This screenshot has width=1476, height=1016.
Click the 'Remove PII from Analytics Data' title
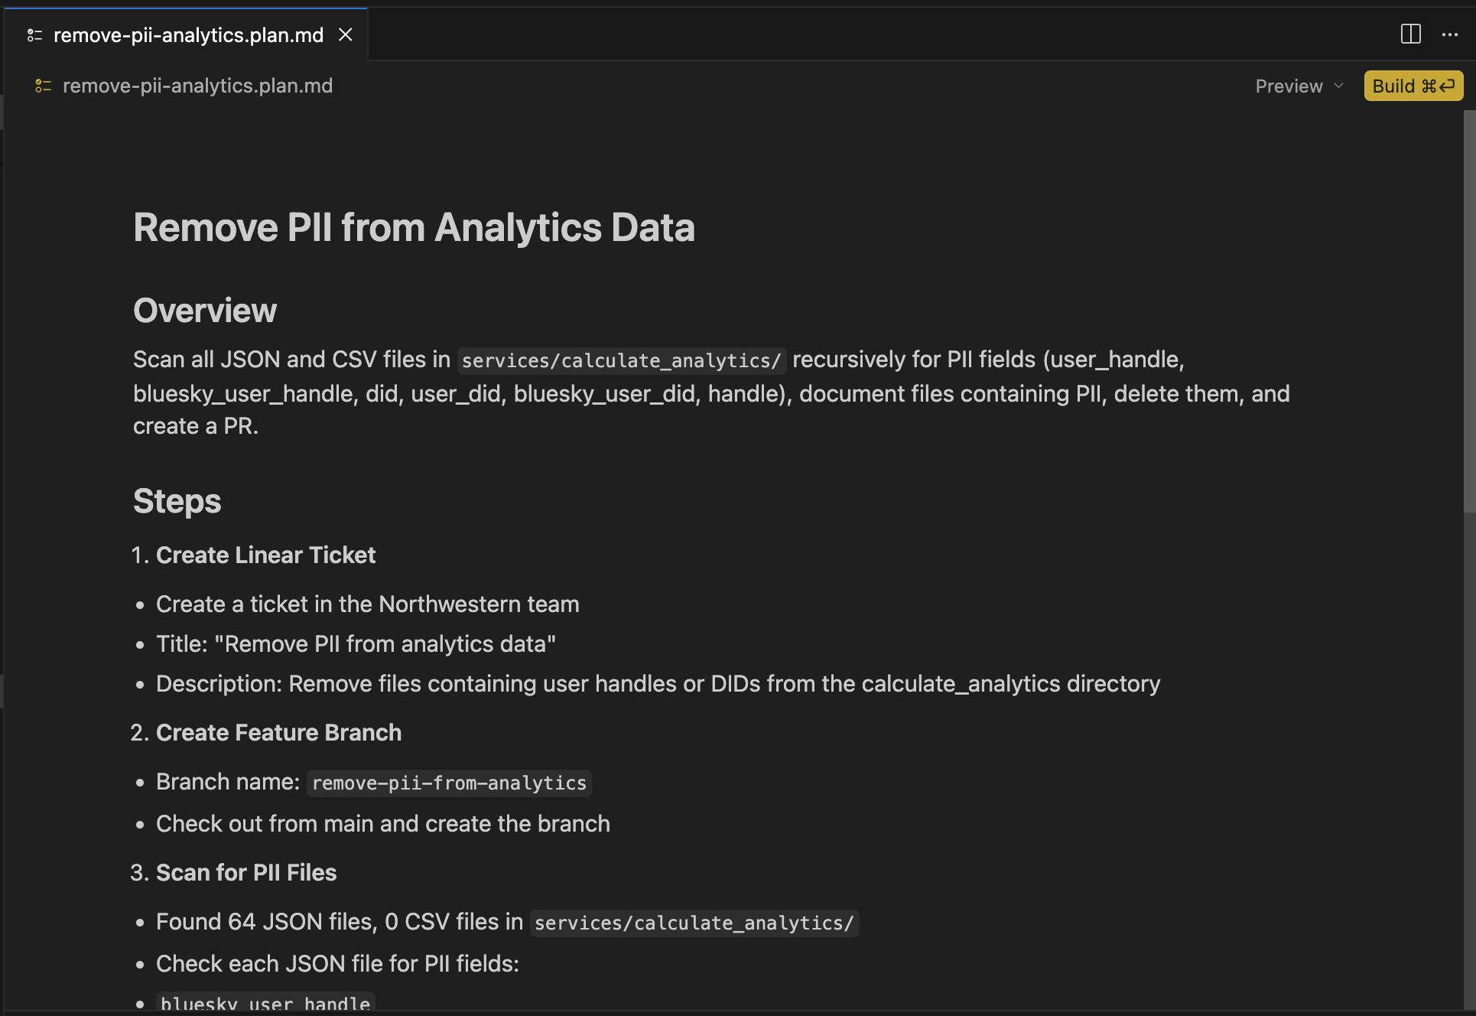click(414, 228)
